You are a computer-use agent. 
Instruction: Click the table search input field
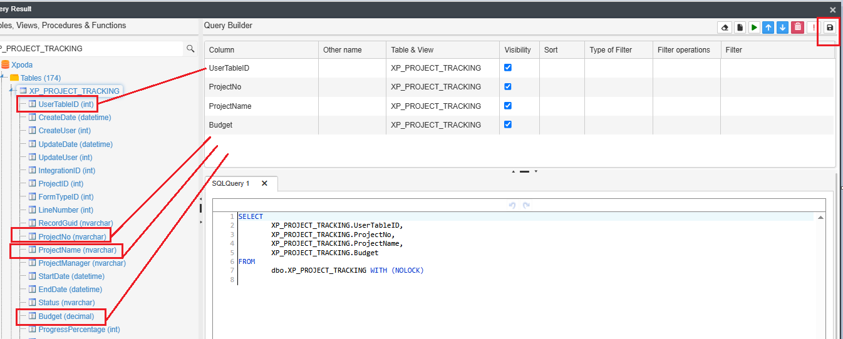tap(91, 48)
